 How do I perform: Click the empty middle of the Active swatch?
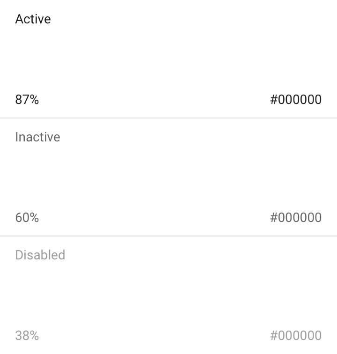pyautogui.click(x=168, y=59)
